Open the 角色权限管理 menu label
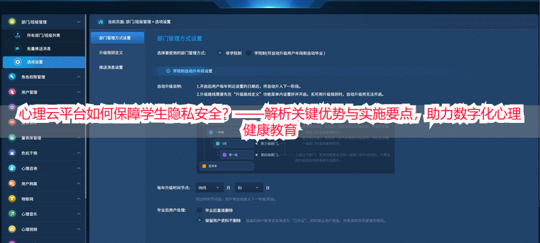Screen dimensions: 540x243 tap(33, 77)
